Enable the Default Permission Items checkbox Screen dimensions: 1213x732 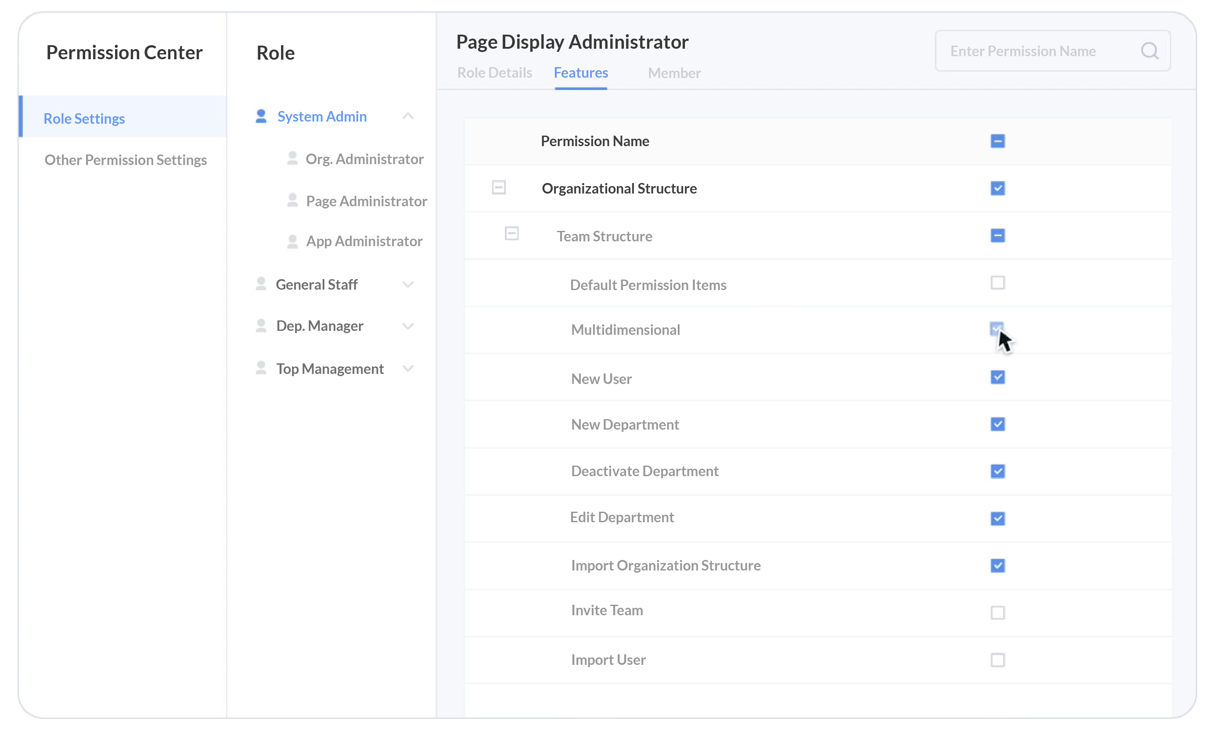point(998,283)
